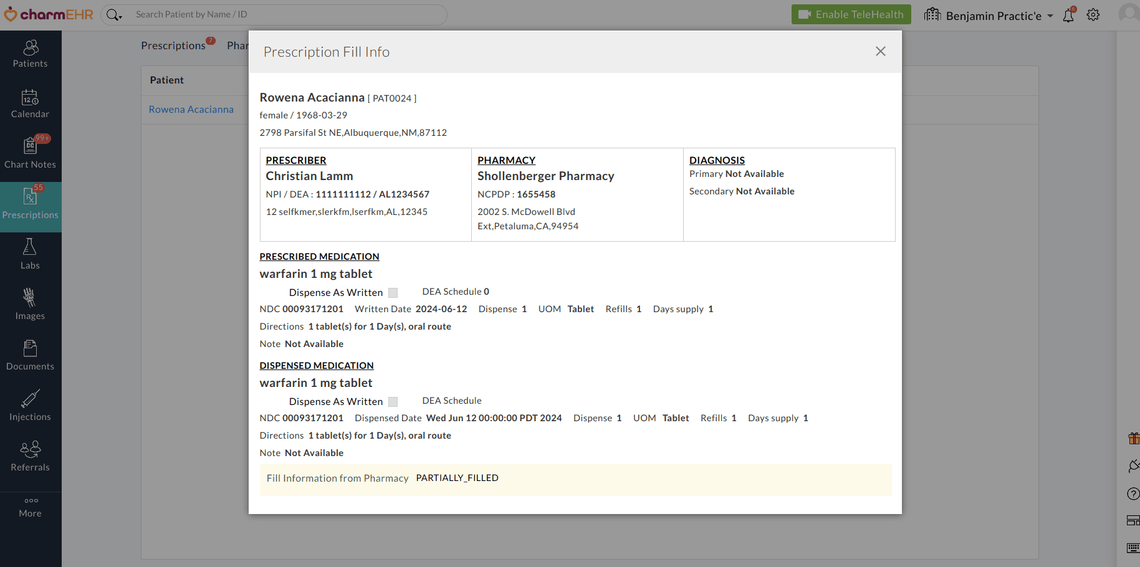This screenshot has height=567, width=1140.
Task: Open Rowena Acacianna patient link
Action: point(191,110)
